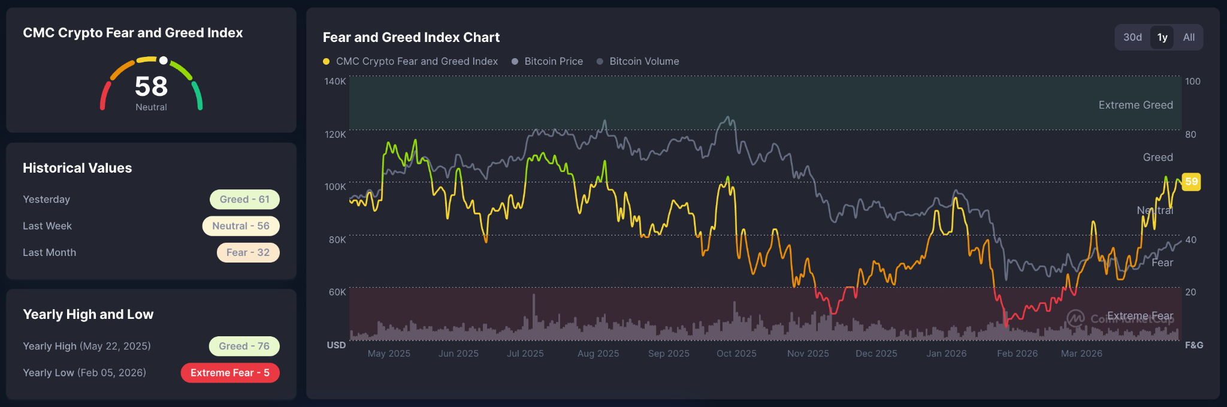This screenshot has height=407, width=1227.
Task: Click the Last Month row label
Action: (49, 252)
